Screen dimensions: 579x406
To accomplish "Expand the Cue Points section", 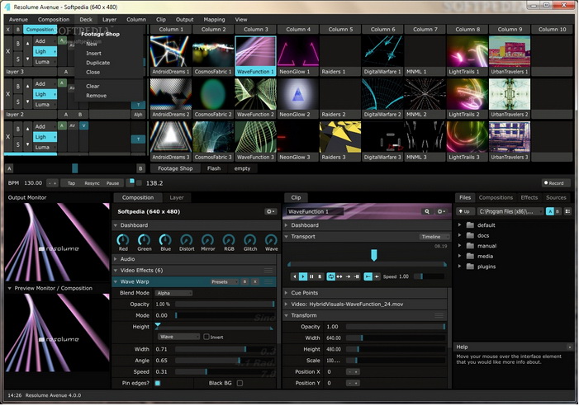I will [x=286, y=293].
